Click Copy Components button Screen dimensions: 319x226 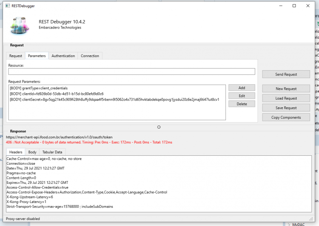[286, 117]
